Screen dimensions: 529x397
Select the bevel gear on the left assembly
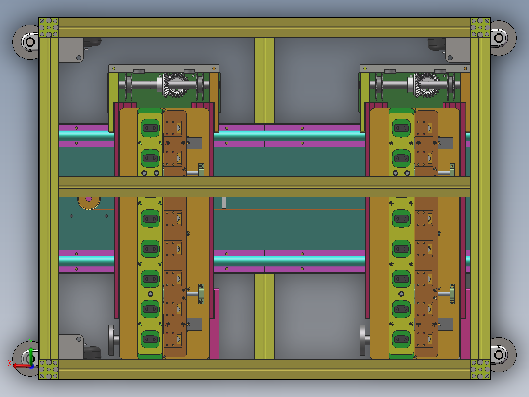(175, 85)
